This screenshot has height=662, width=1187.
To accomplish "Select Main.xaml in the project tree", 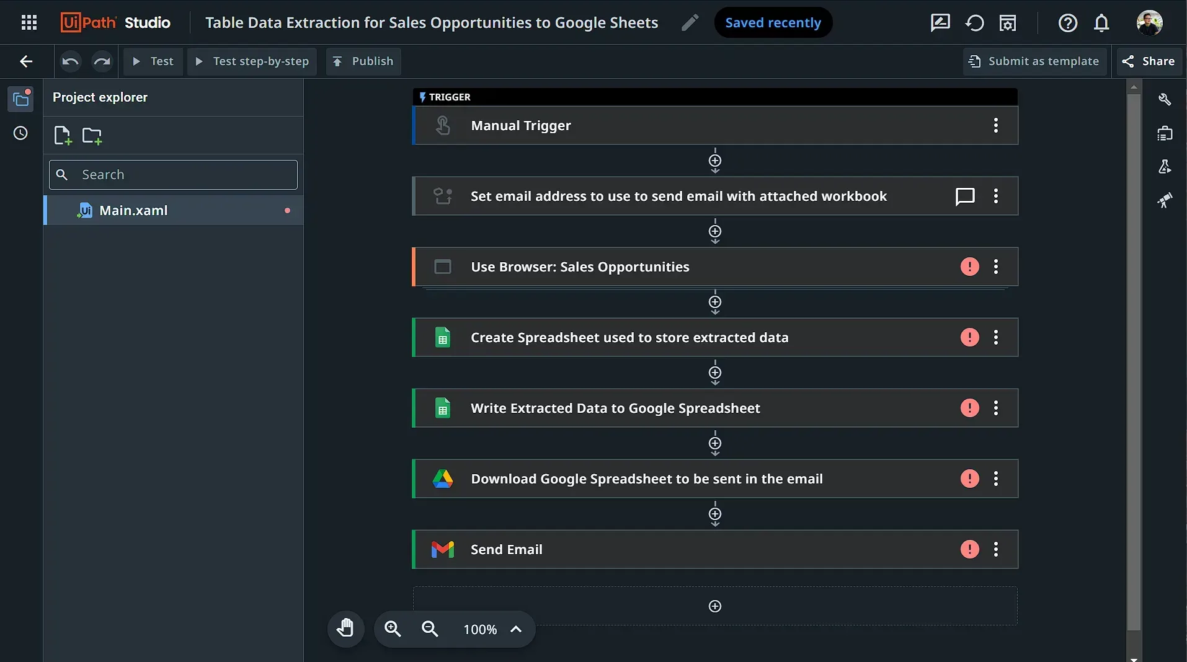I will (134, 211).
